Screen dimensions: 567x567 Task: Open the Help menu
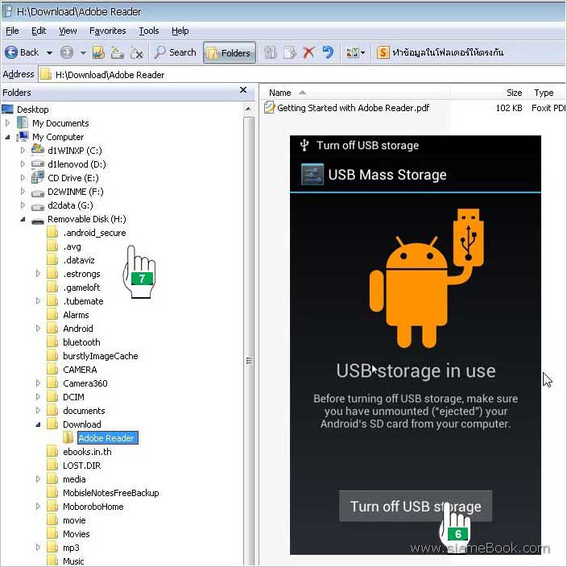180,31
